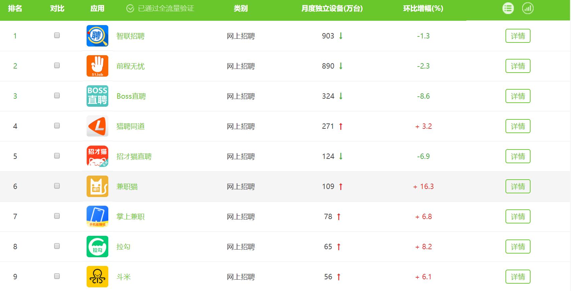Open the 招才猫直聘 app name link

point(134,157)
